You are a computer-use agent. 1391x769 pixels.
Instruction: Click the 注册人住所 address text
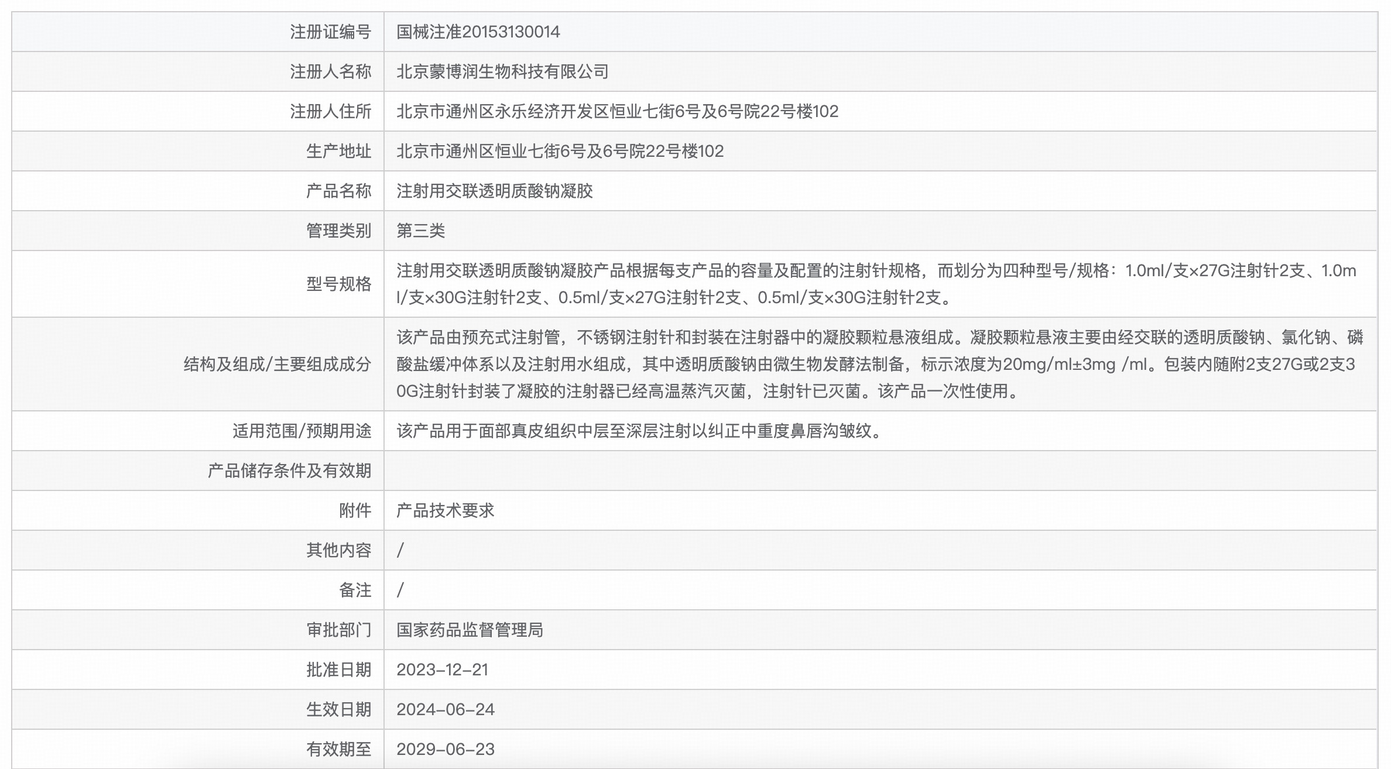point(617,111)
